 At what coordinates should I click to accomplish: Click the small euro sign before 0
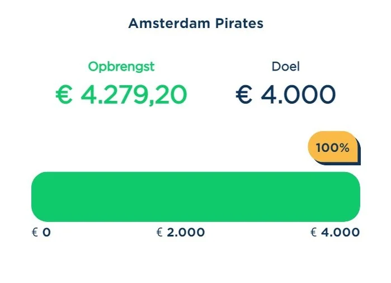pyautogui.click(x=35, y=233)
